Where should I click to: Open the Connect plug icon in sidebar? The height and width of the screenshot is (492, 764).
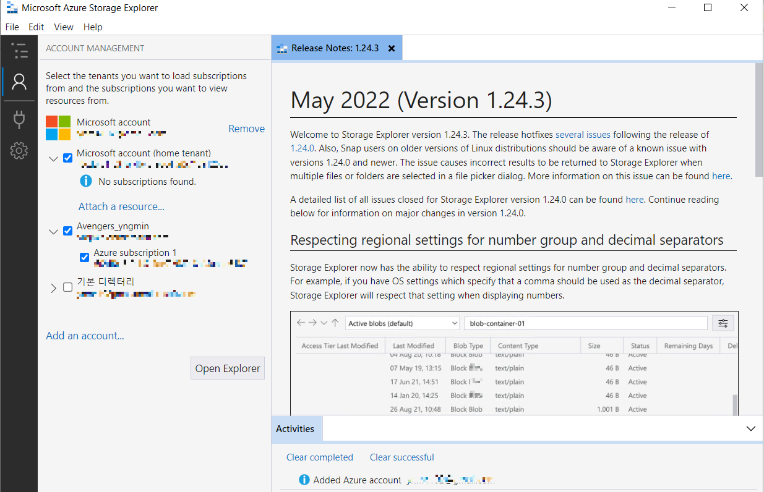[x=19, y=119]
